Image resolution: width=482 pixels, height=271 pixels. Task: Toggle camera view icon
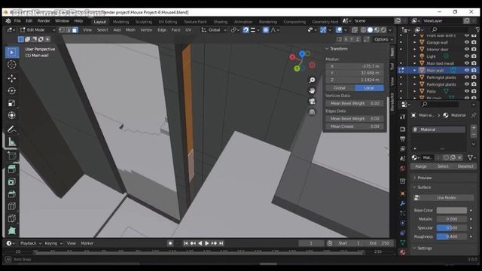pyautogui.click(x=312, y=102)
